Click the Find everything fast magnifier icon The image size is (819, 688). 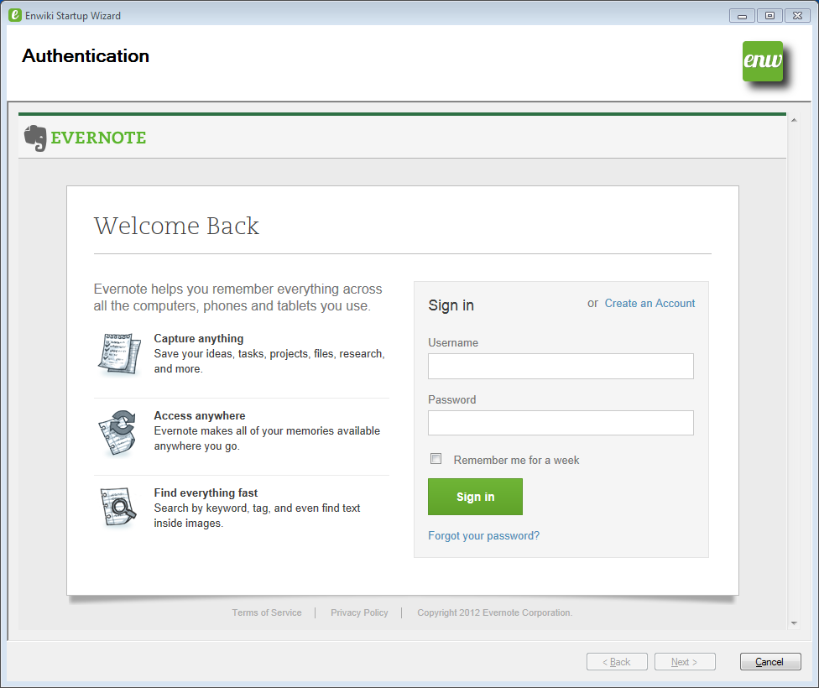pyautogui.click(x=118, y=507)
